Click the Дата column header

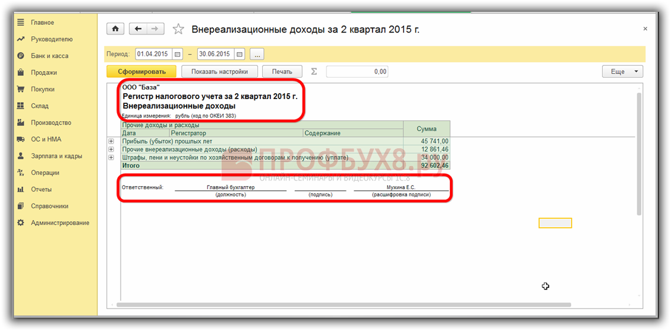click(x=146, y=133)
